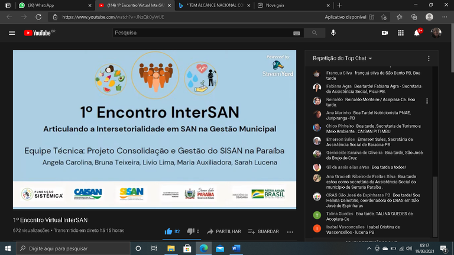The width and height of the screenshot is (454, 255).
Task: Activate voice search microphone
Action: click(x=333, y=33)
